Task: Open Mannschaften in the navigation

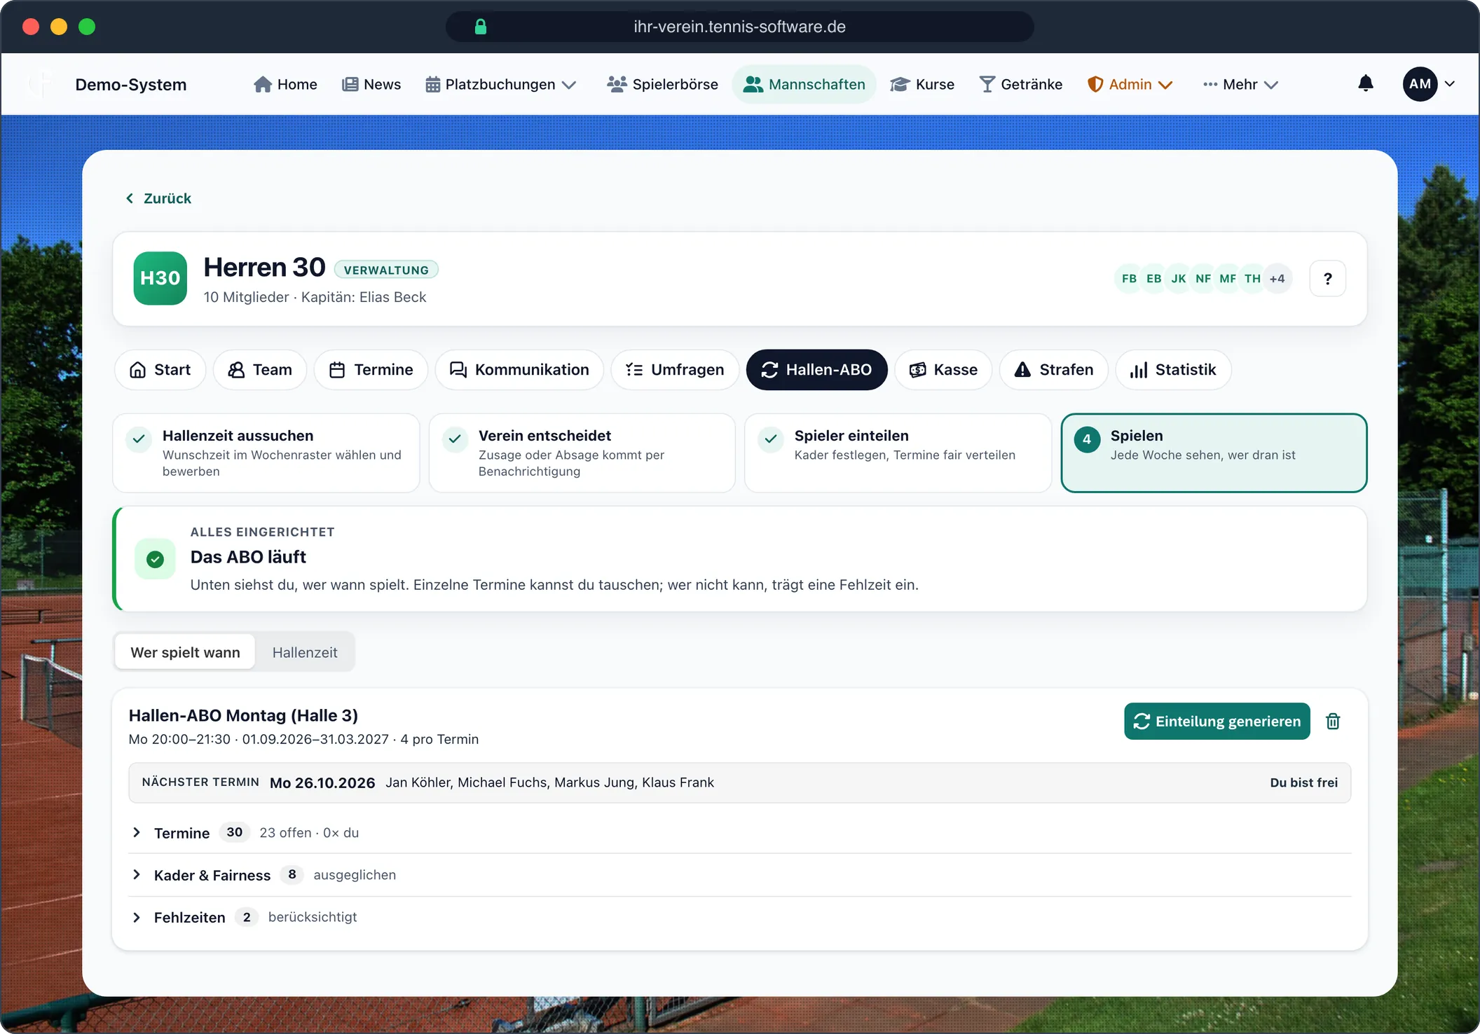Action: click(x=804, y=84)
